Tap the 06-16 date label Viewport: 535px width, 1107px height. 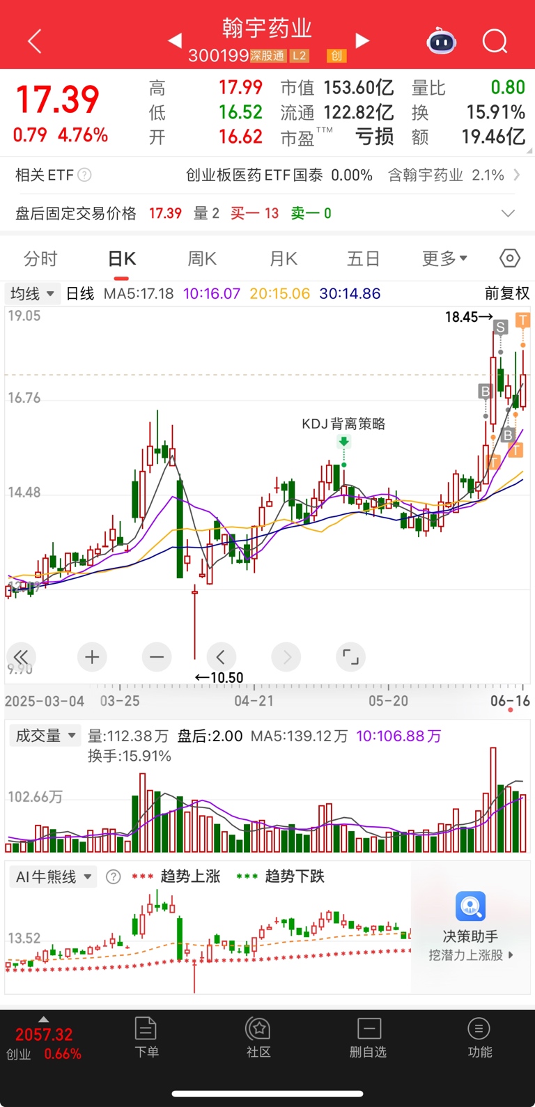(510, 701)
